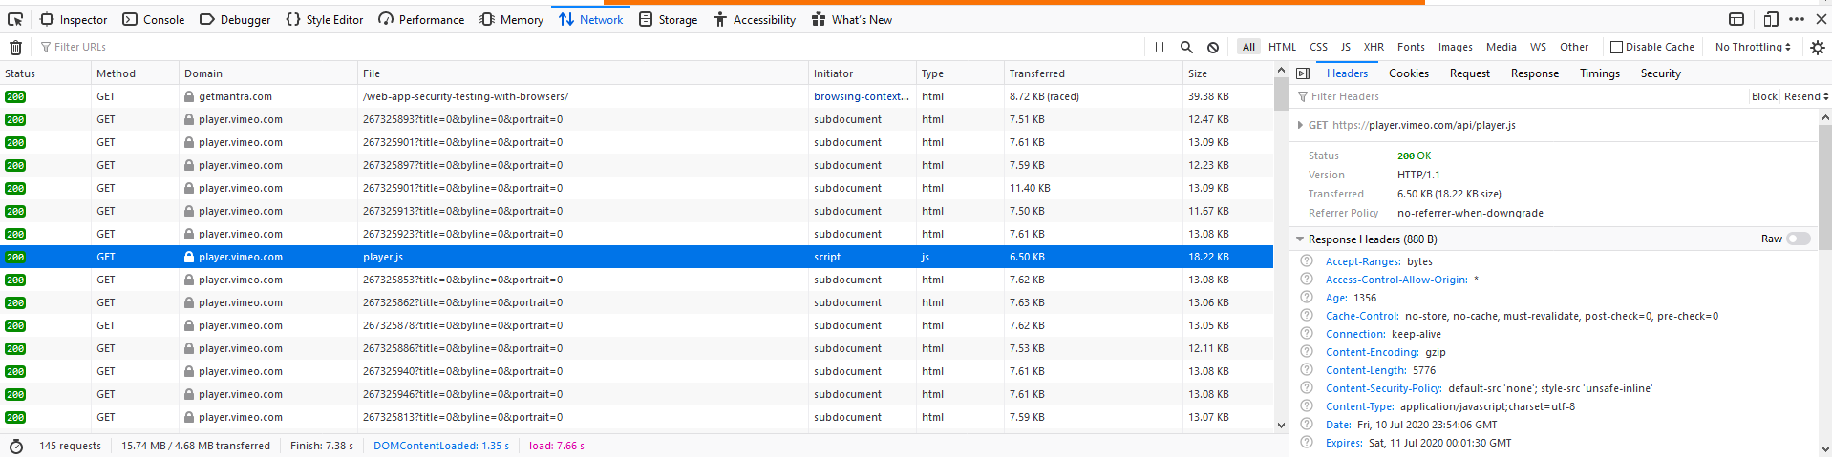Collapse the Response Headers section
The image size is (1832, 457).
1300,239
